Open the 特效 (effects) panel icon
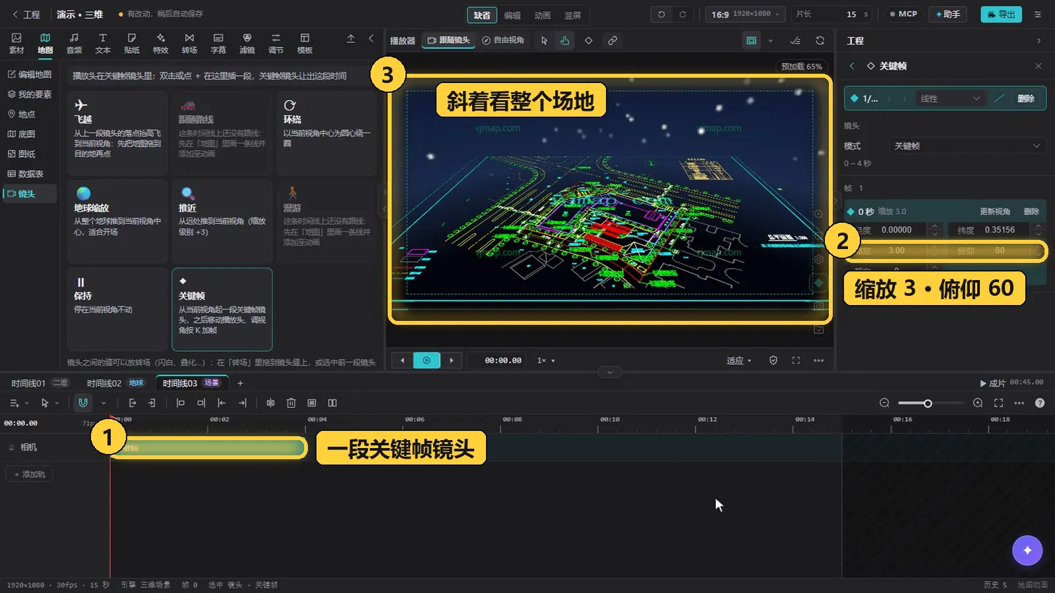This screenshot has height=593, width=1055. 160,43
